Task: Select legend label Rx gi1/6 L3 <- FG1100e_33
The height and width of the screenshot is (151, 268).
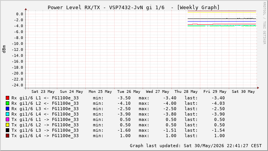Action: pyautogui.click(x=45, y=109)
